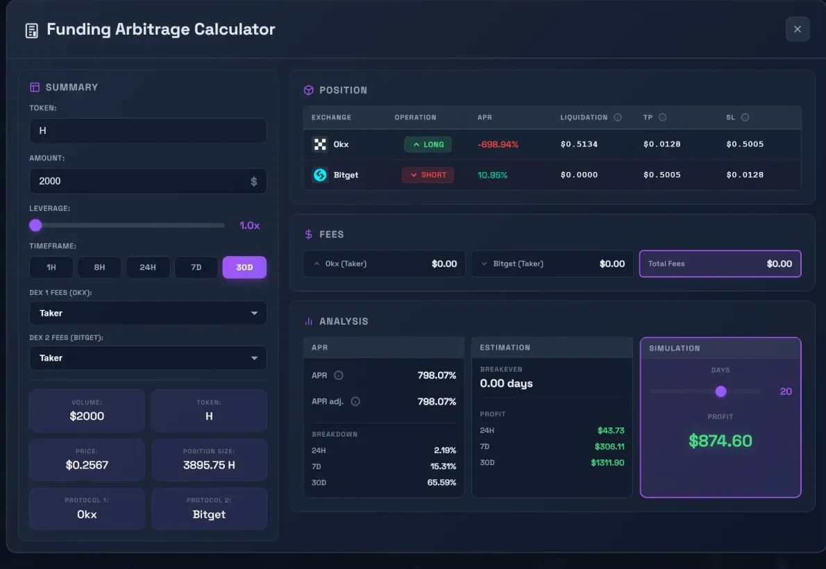Focus the Token input field
This screenshot has width=826, height=569.
(148, 130)
